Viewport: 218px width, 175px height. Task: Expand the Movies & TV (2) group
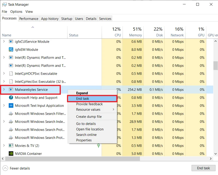pyautogui.click(x=4, y=145)
